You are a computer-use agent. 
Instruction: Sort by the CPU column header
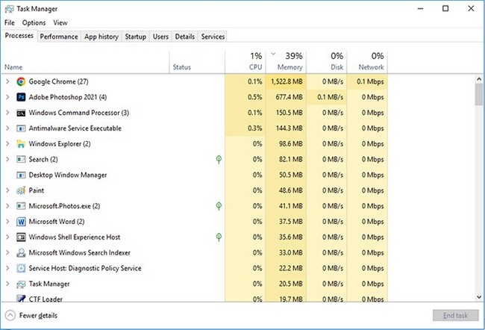pos(245,62)
